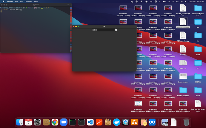Click the Bluetooth icon in the menu bar
The height and width of the screenshot is (128, 206).
pyautogui.click(x=160, y=1)
